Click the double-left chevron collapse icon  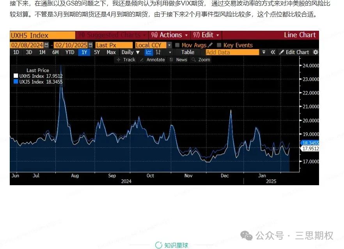pos(273,52)
